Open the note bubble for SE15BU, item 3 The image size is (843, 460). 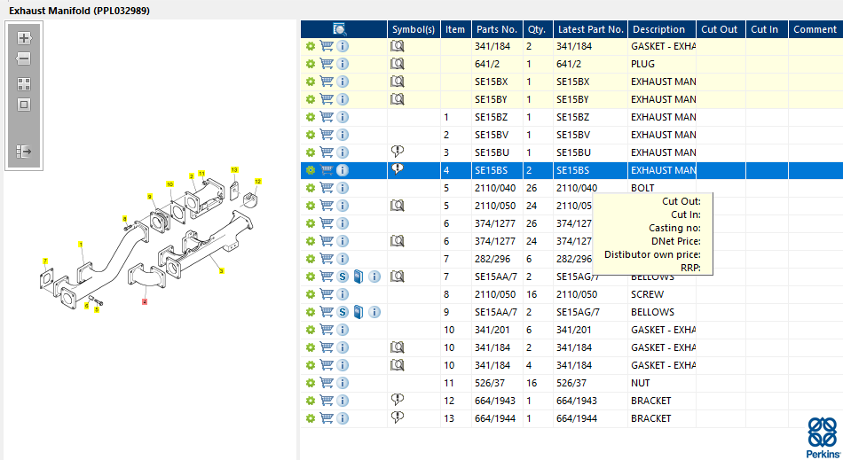pos(398,152)
